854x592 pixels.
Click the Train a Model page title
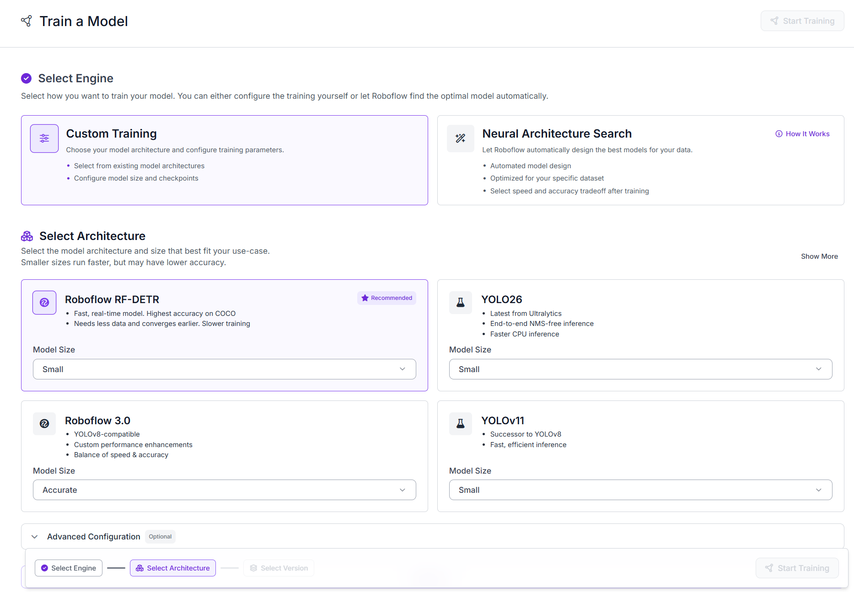(x=84, y=21)
